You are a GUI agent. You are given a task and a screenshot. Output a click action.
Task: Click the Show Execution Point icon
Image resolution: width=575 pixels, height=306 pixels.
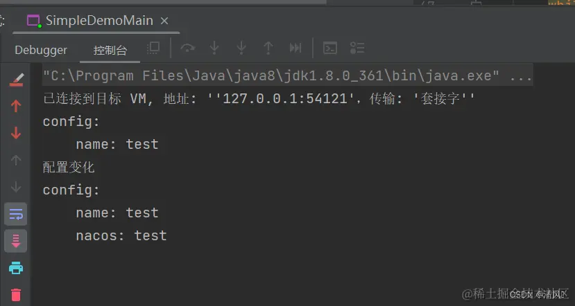[x=153, y=48]
